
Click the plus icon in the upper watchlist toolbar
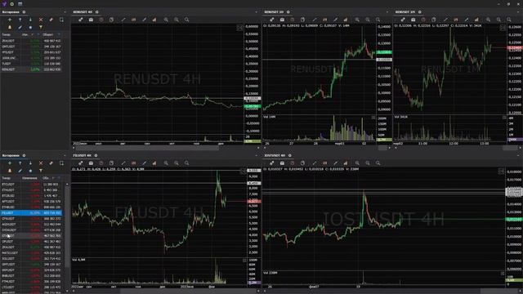(10, 20)
